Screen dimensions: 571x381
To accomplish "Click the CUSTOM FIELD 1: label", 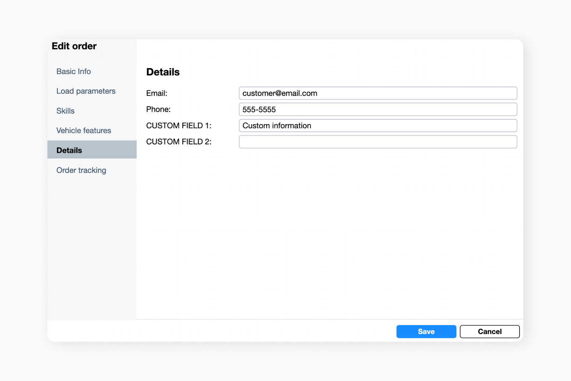I will coord(179,126).
